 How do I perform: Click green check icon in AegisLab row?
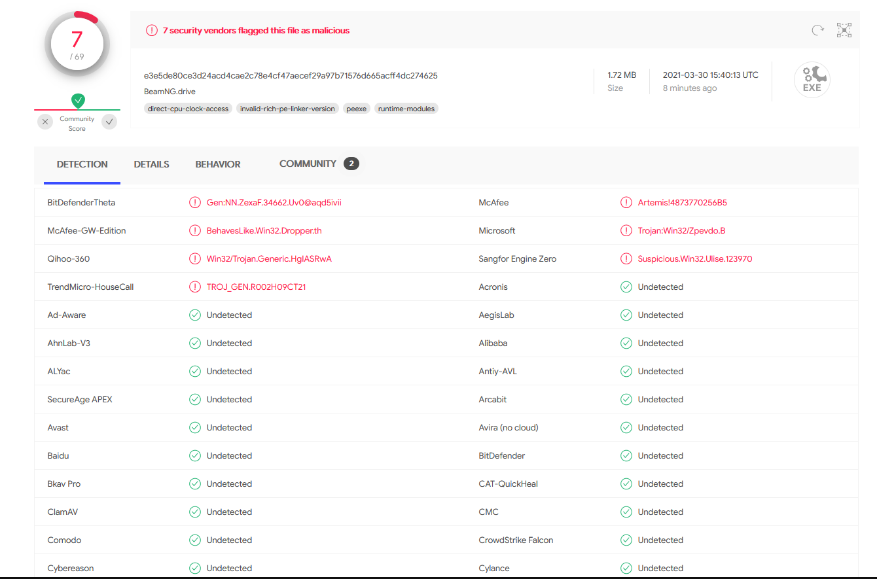(x=626, y=315)
